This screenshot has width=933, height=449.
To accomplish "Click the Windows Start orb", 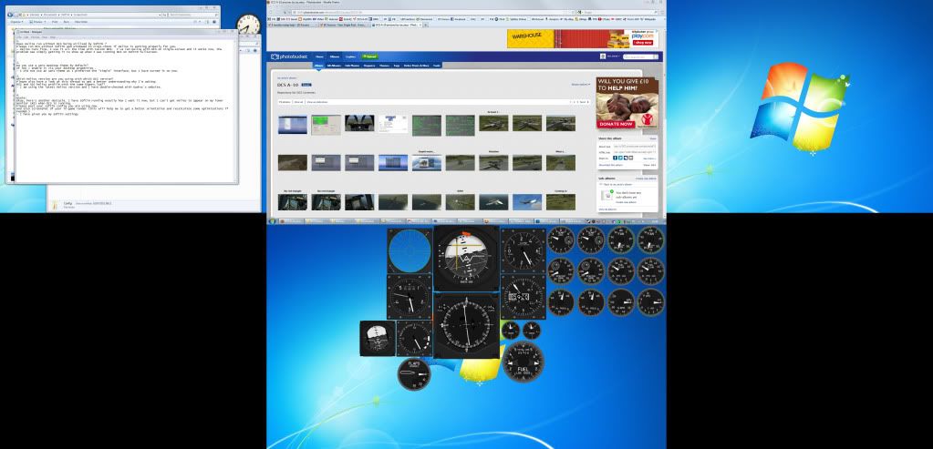I will click(272, 221).
